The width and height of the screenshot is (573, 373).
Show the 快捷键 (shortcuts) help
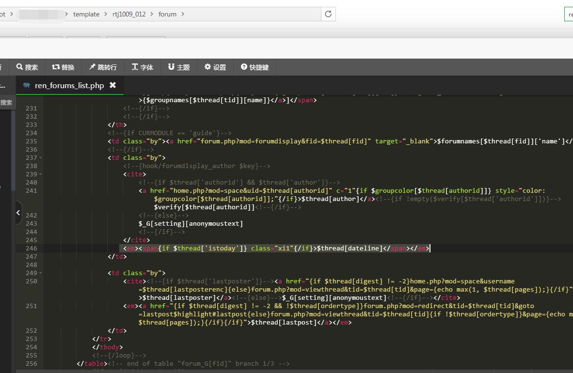tap(255, 67)
